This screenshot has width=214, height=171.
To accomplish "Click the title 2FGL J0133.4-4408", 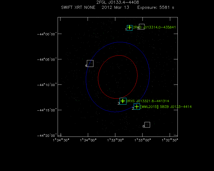I will tap(118, 2).
